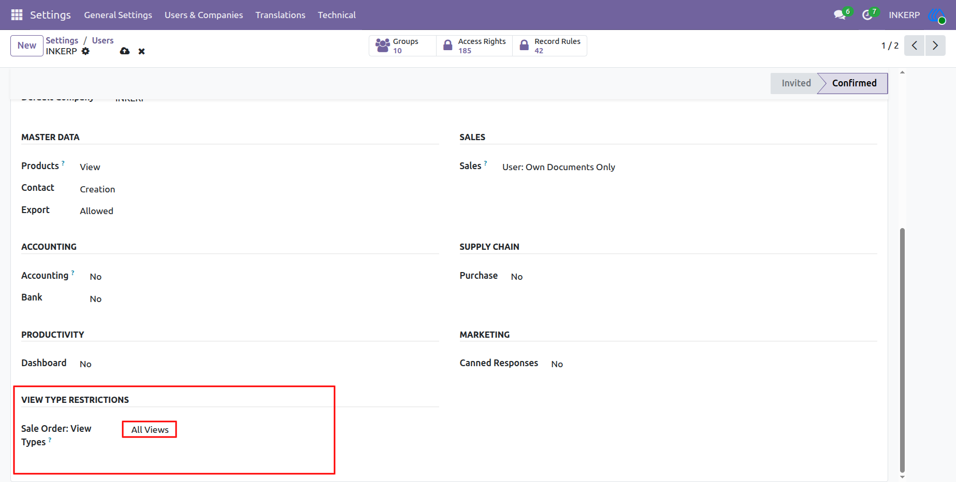This screenshot has width=956, height=482.
Task: Open the gear actions menu next to INKERP
Action: pos(85,51)
